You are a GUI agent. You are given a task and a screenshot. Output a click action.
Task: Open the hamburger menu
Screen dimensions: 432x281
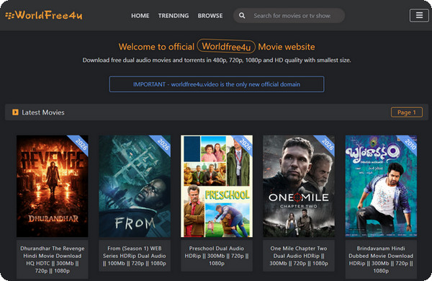(x=419, y=15)
